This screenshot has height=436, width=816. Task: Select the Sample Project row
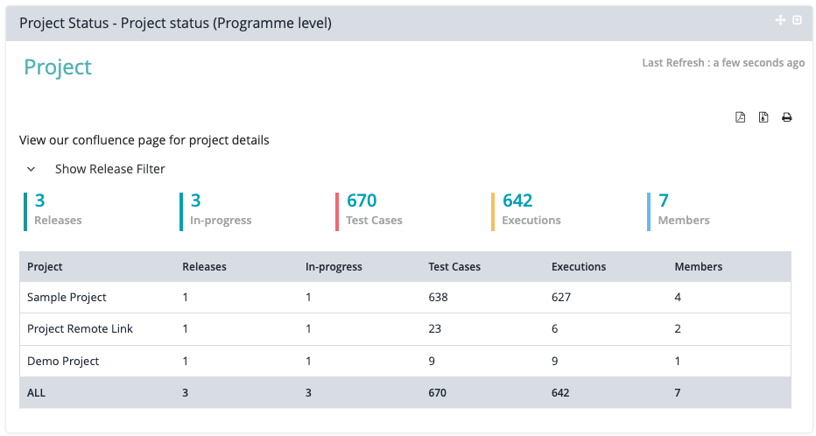(67, 298)
